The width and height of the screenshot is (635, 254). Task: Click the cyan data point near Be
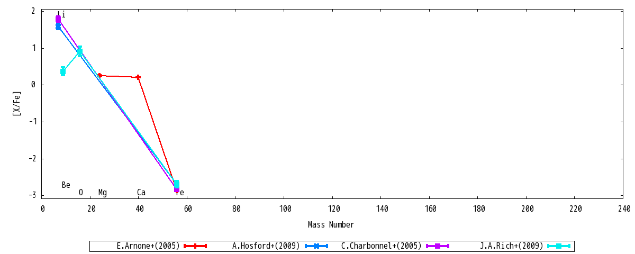click(x=63, y=71)
